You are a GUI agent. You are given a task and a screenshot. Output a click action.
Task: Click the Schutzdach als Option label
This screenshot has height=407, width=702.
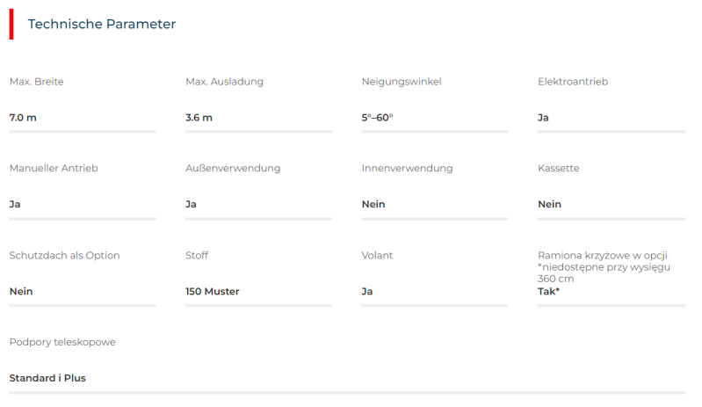click(x=64, y=255)
